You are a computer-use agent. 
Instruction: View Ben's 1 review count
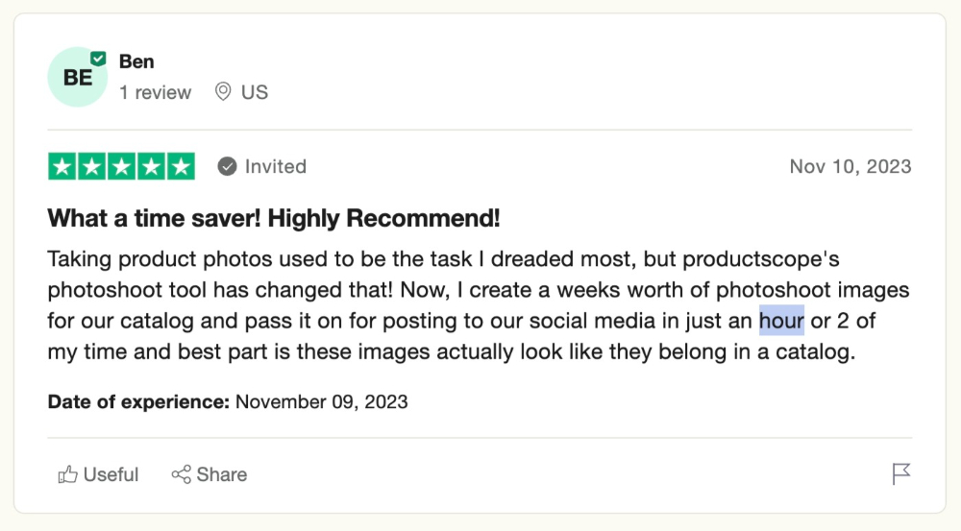[155, 92]
